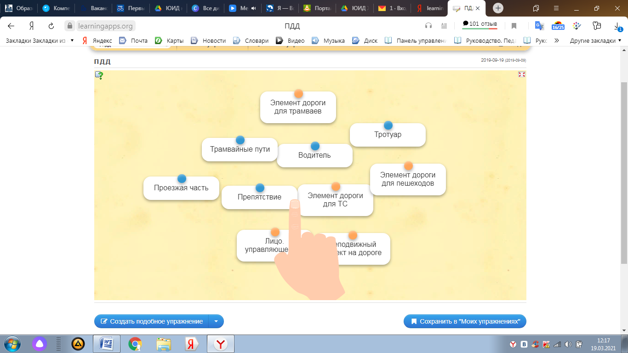Toggle fullscreen mode for the exercise
Viewport: 628px width, 353px height.
pos(521,74)
